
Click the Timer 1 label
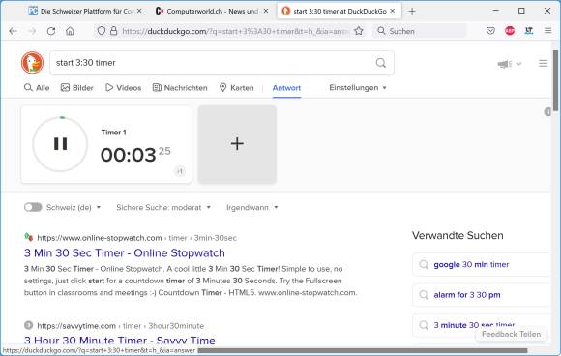pos(114,133)
